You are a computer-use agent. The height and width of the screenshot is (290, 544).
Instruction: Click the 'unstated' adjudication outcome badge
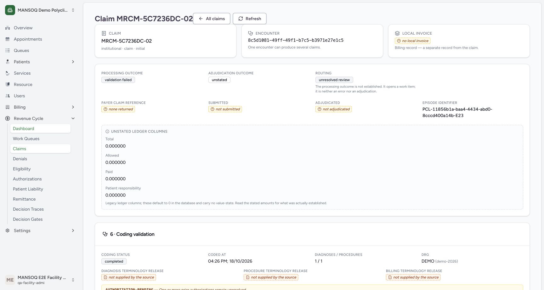[x=219, y=80]
